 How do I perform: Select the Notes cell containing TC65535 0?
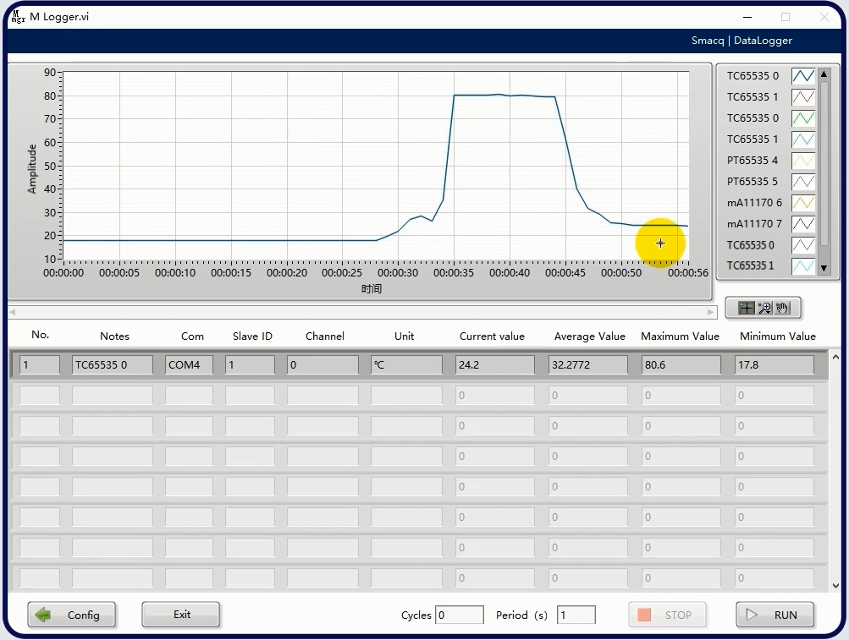click(x=112, y=364)
